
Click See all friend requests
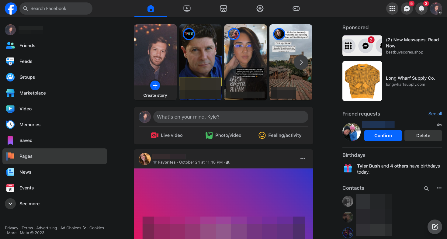coord(435,114)
